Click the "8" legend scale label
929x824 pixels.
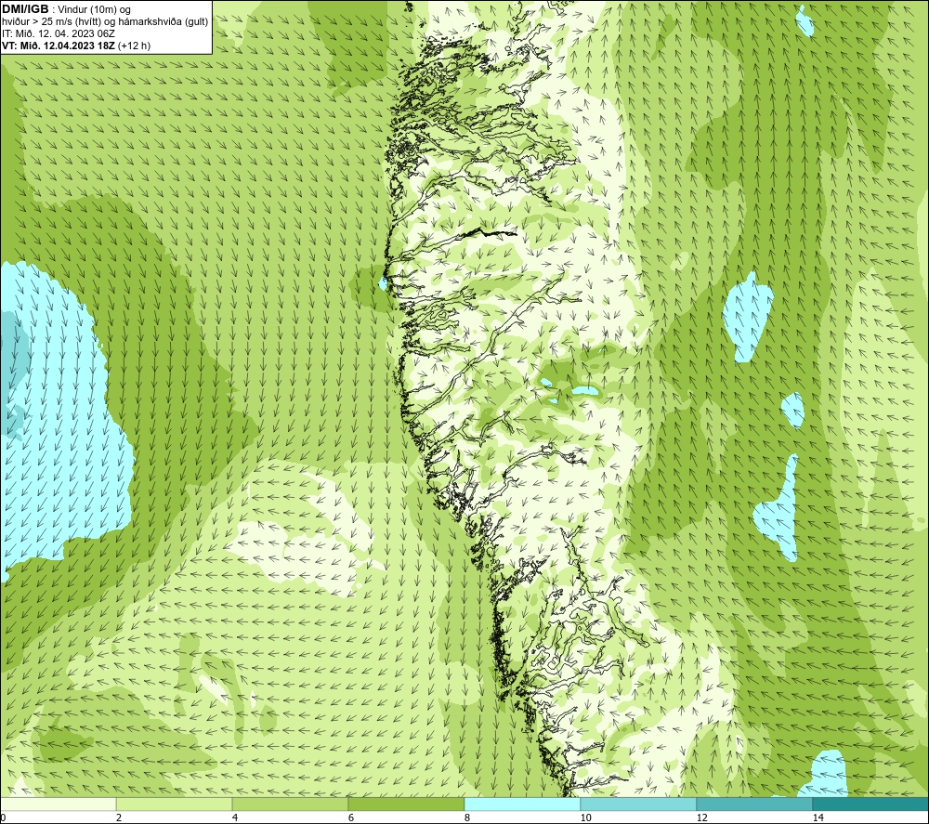coord(467,817)
